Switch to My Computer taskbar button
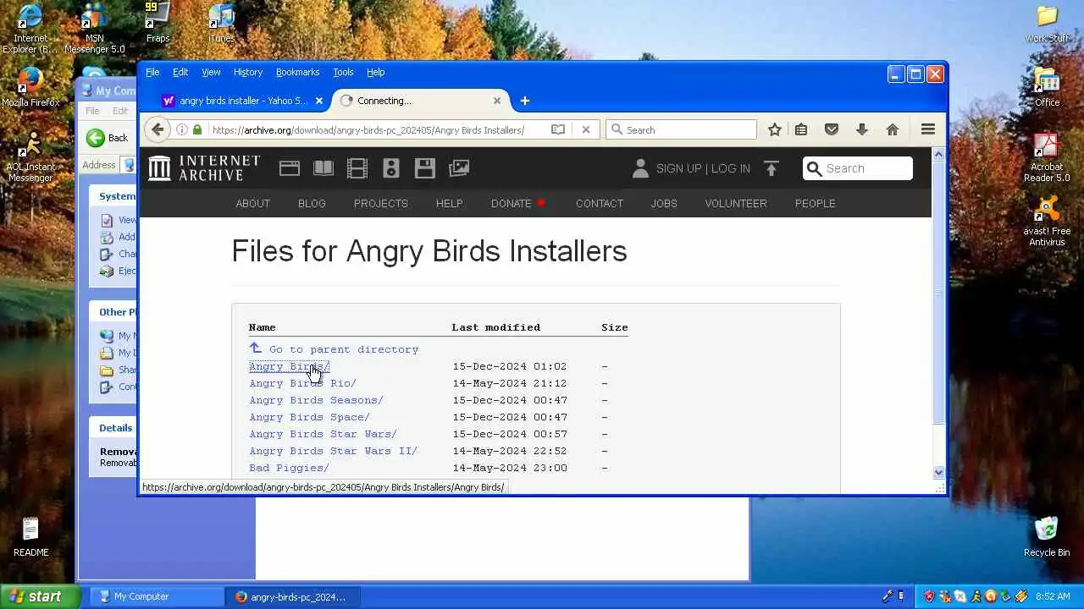The width and height of the screenshot is (1084, 609). [156, 596]
